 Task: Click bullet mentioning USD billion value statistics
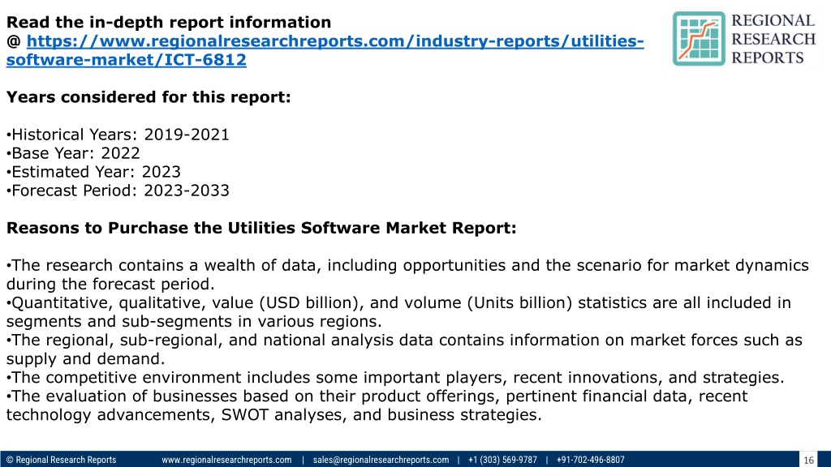click(398, 312)
